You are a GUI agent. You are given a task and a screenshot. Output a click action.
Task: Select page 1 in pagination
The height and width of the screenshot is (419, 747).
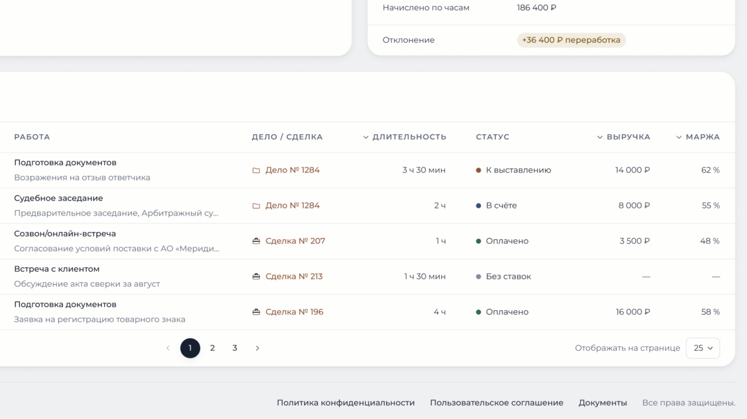(190, 348)
